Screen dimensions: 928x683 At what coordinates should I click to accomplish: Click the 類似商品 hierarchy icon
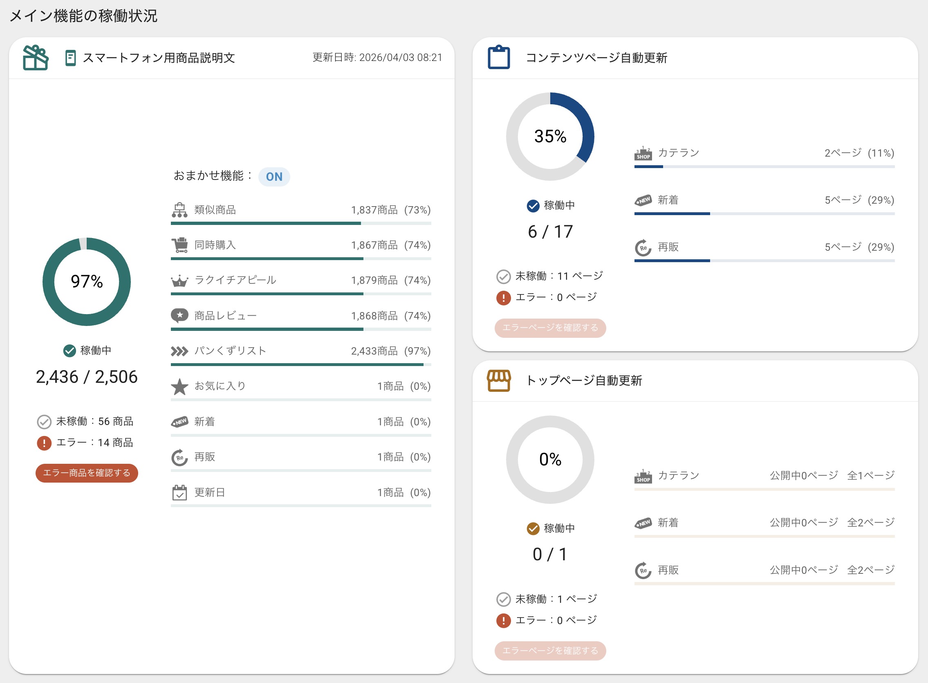pyautogui.click(x=179, y=210)
